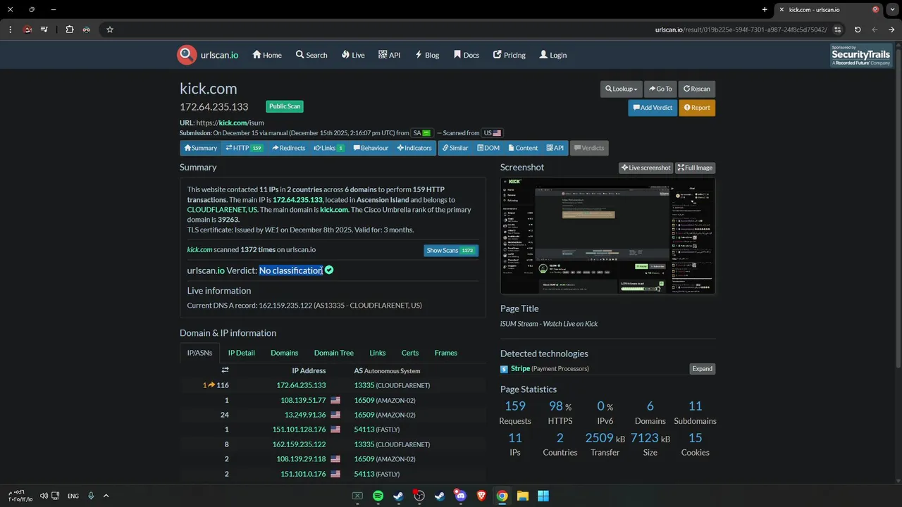Open the Live nav link
Screen dimensions: 902x507
coord(353,55)
